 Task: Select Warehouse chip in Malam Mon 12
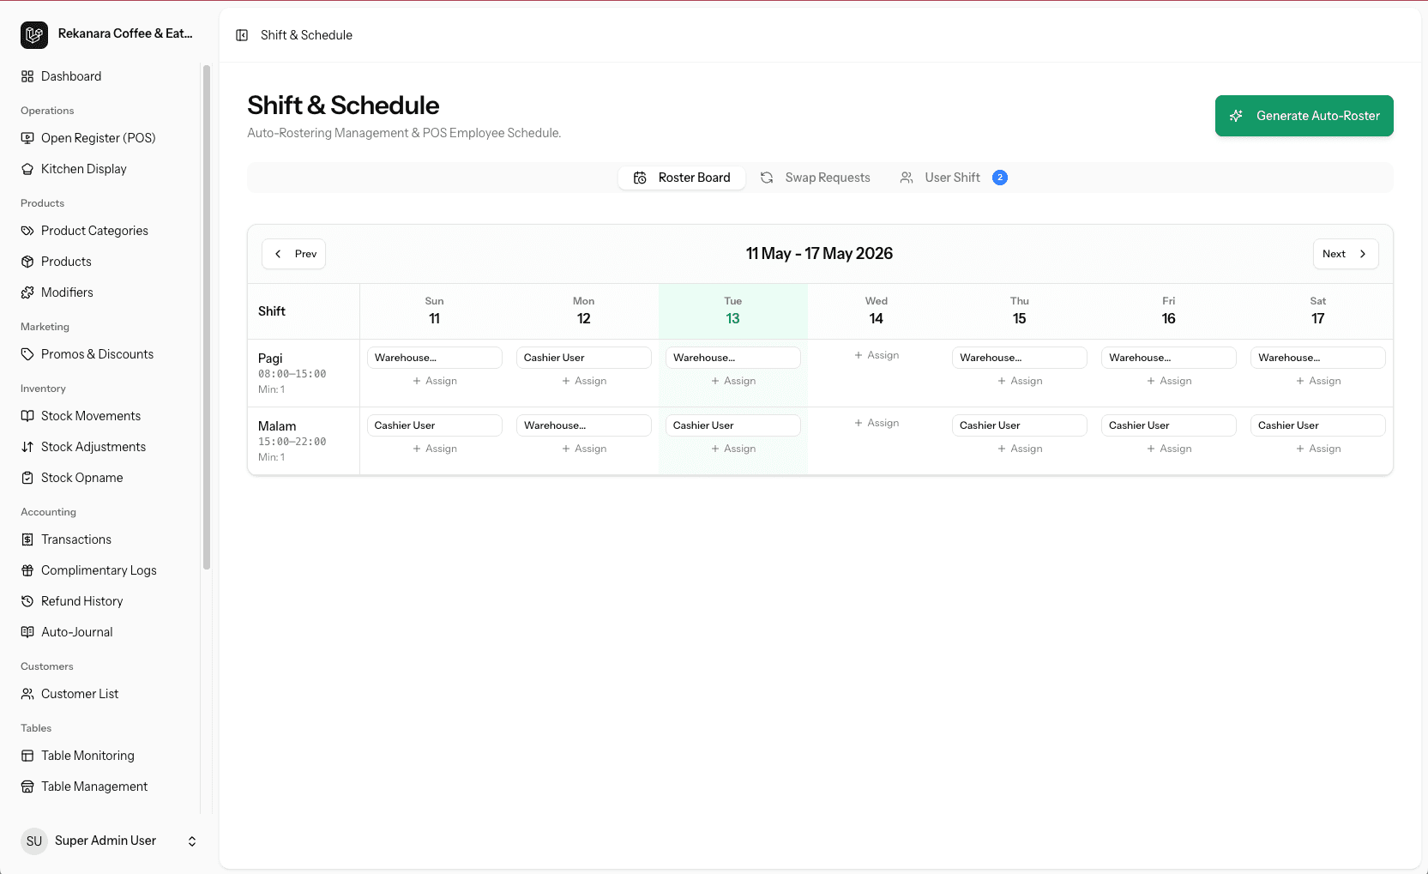(x=584, y=425)
